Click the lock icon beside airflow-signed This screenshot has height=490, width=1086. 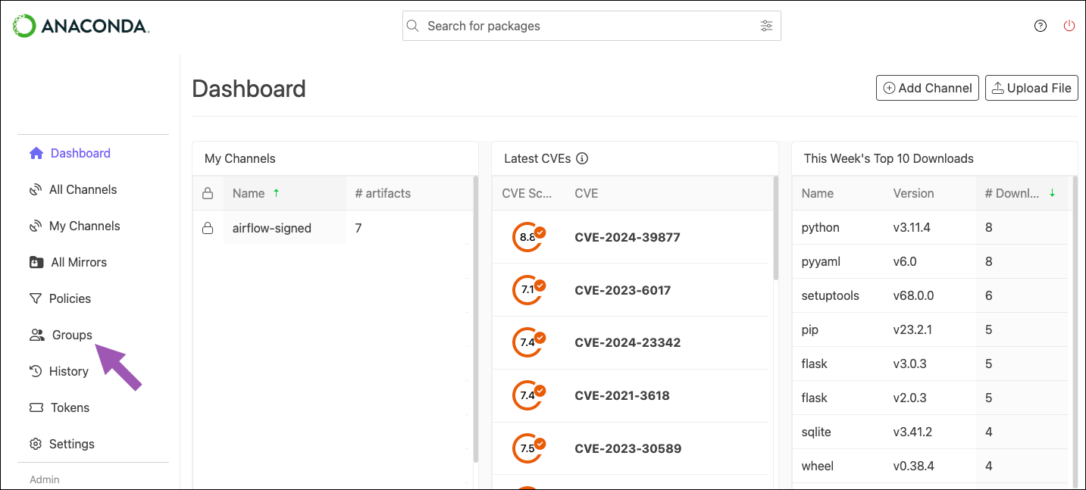208,228
